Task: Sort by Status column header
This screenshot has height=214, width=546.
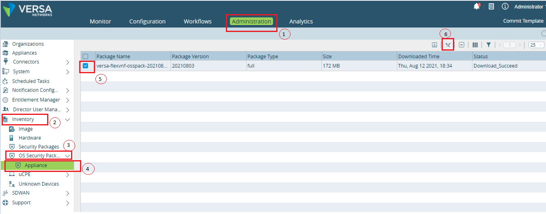Action: pyautogui.click(x=509, y=56)
